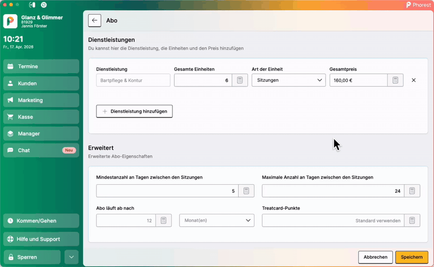Open calculator for Treatcard-Punkte field
Image resolution: width=434 pixels, height=267 pixels.
412,220
